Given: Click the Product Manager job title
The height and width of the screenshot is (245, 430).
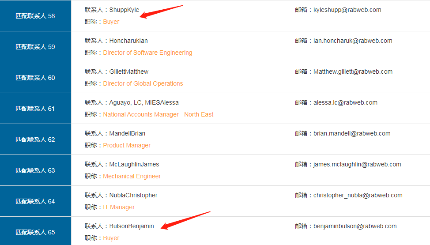Looking at the screenshot, I should tap(127, 145).
